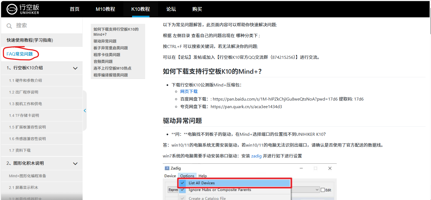Viewport: 431px width, 200px height.
Task: Open the Zadig device dropdown arrow
Action: 317,190
